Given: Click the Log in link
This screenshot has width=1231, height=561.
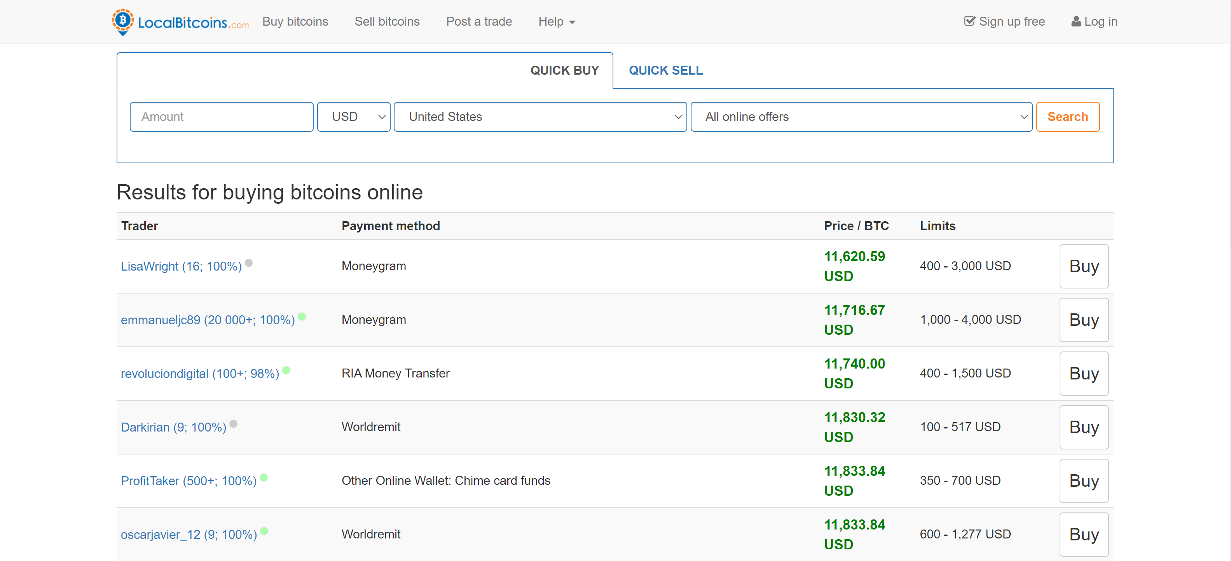Looking at the screenshot, I should tap(1094, 21).
